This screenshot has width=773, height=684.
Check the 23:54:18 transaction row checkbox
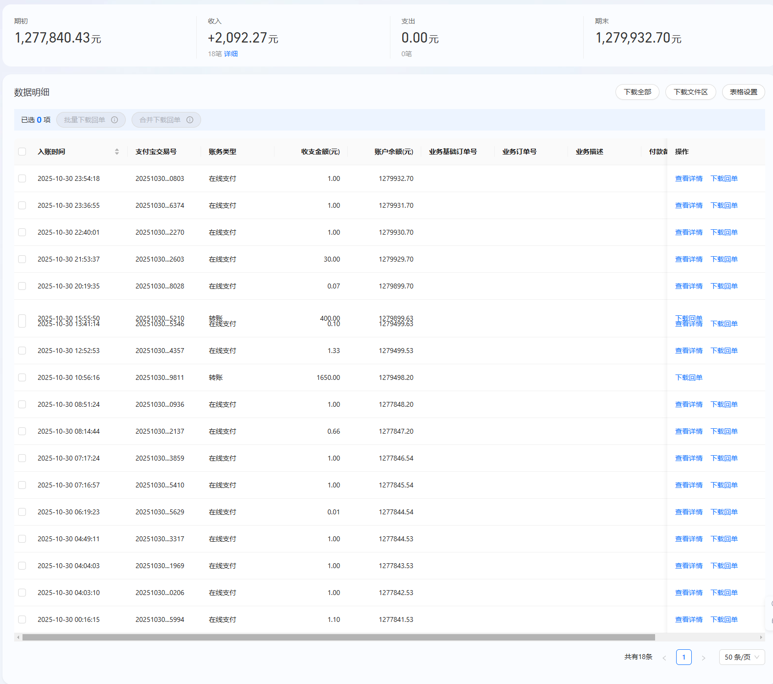(22, 178)
